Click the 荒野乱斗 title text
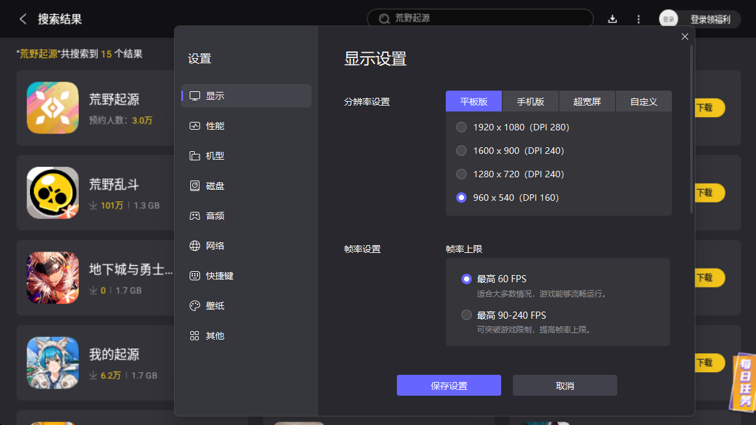Viewport: 756px width, 425px height. [x=114, y=184]
